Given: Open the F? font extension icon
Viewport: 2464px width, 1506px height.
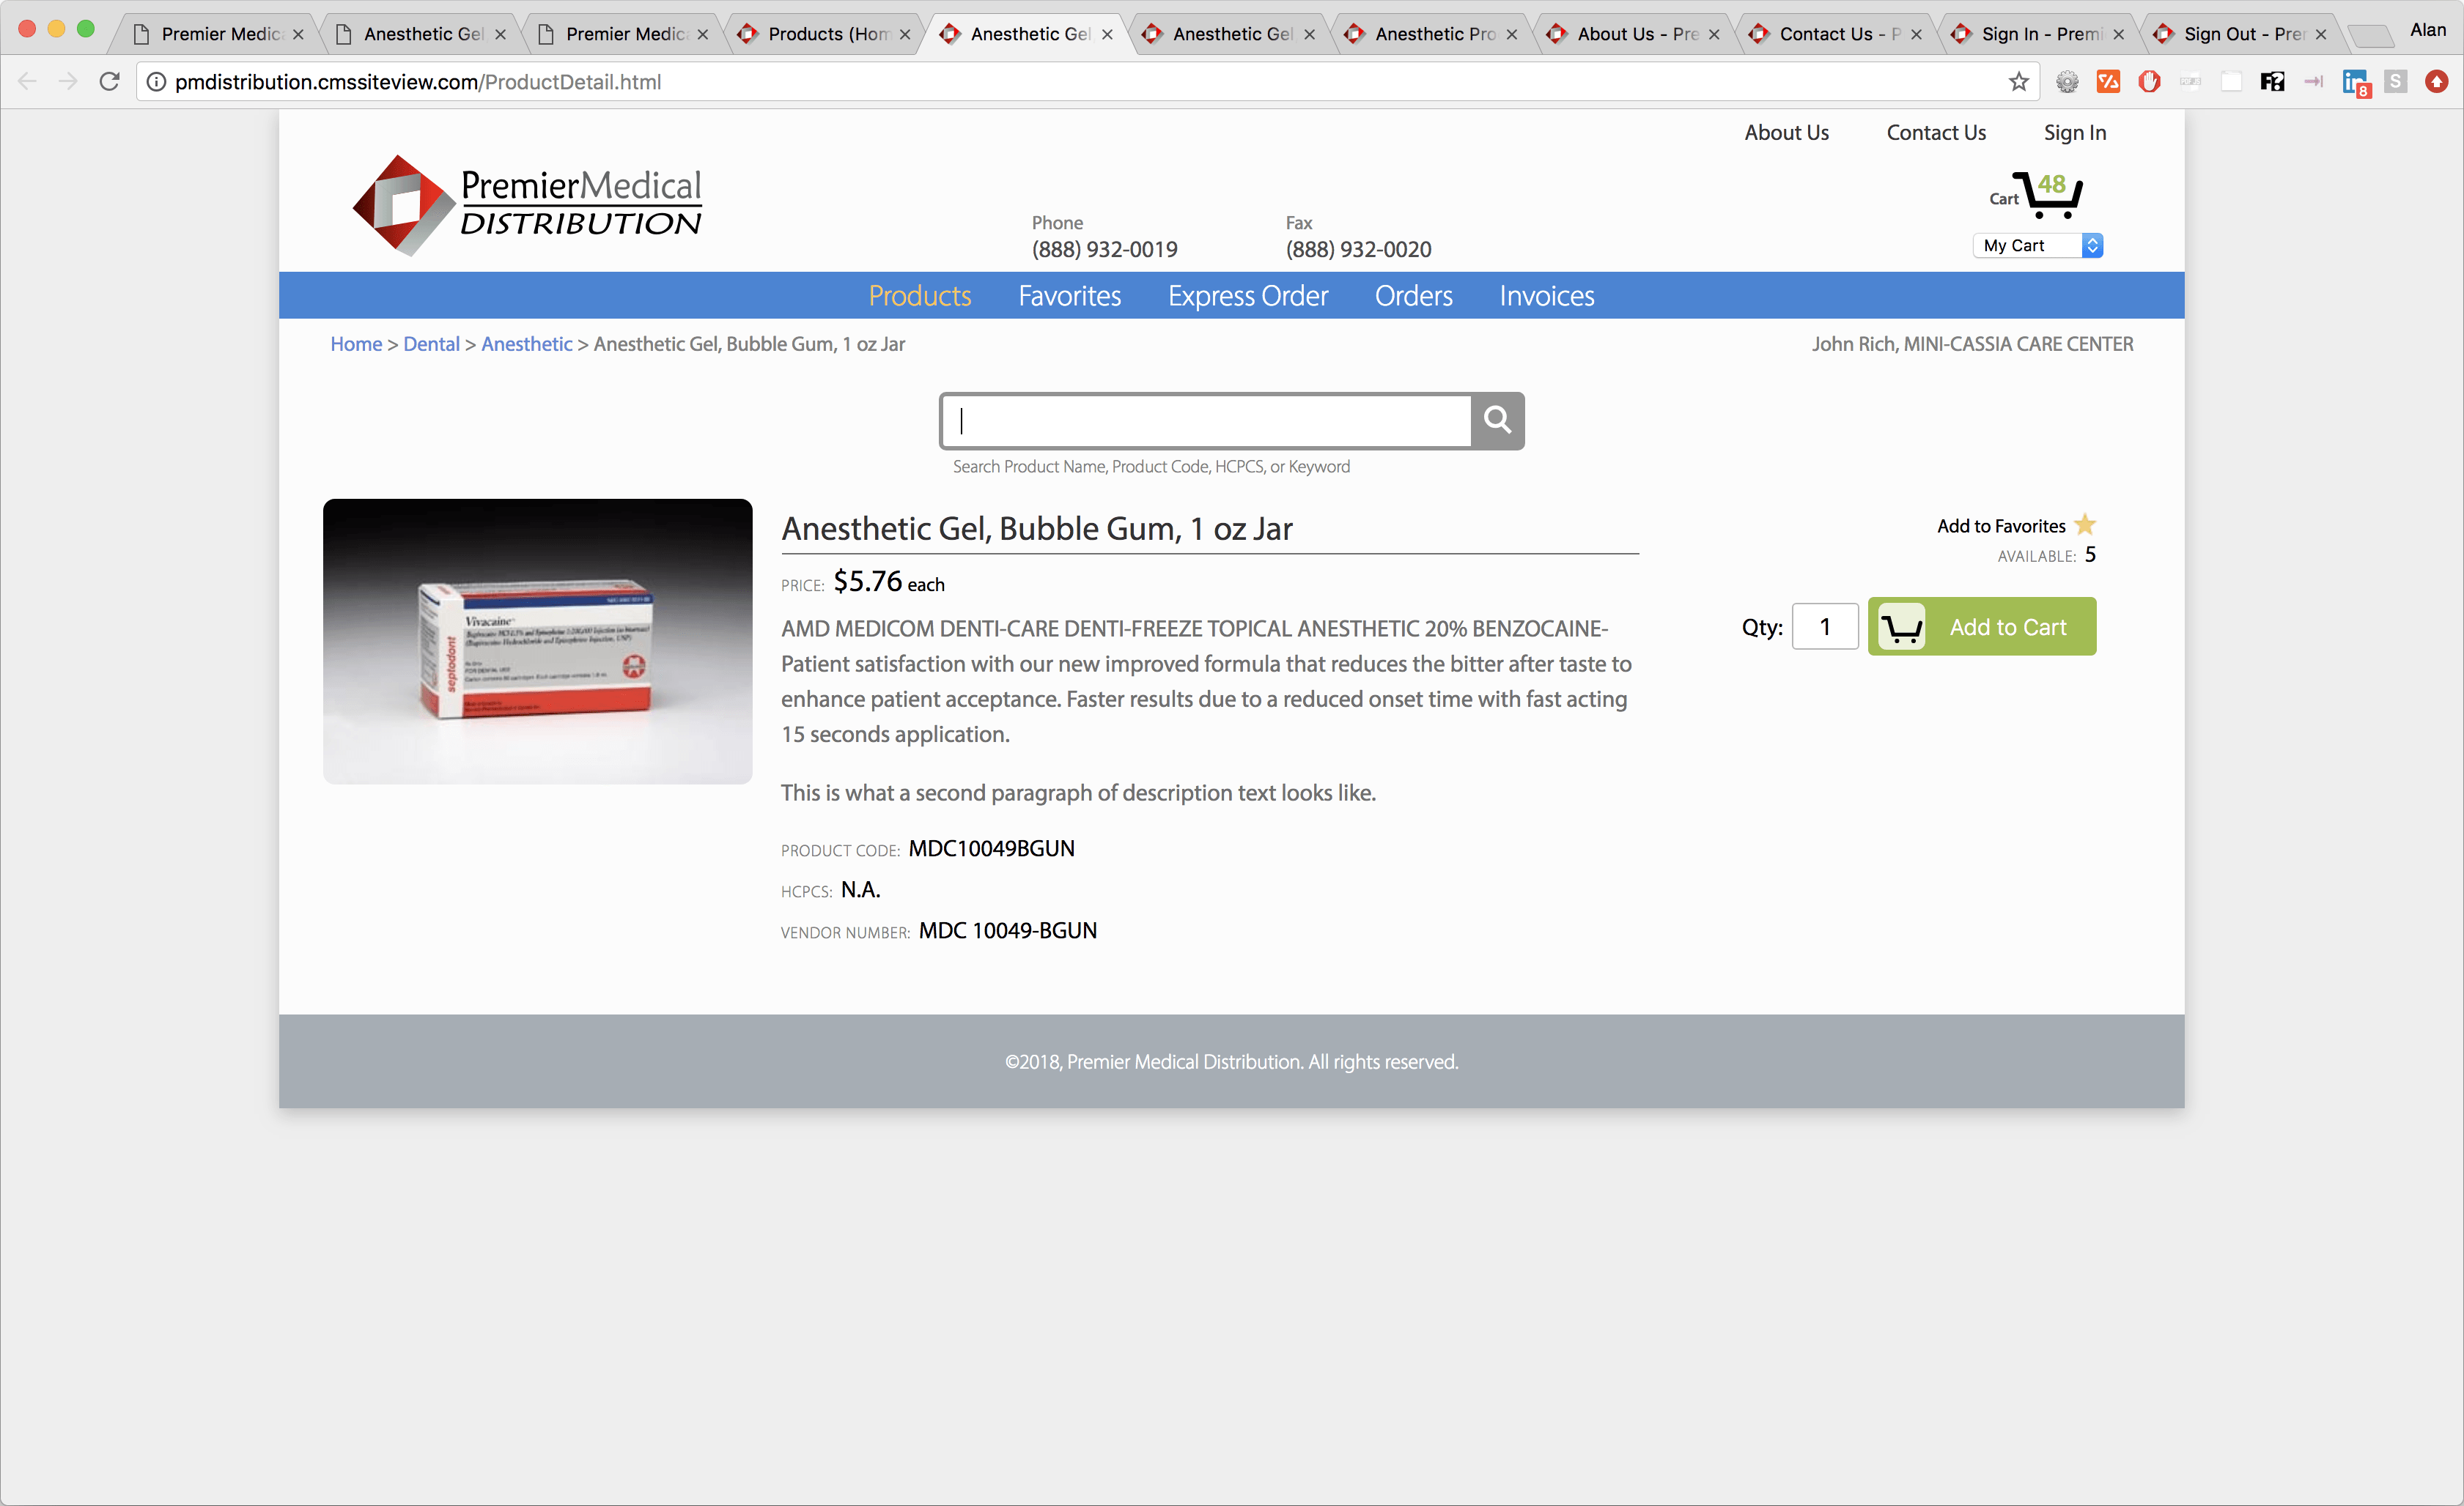Looking at the screenshot, I should point(2272,82).
